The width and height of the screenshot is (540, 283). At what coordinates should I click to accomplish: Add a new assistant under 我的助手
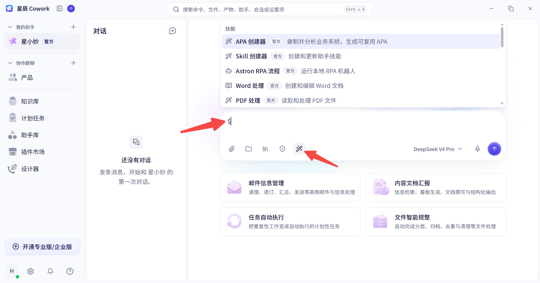(x=73, y=27)
